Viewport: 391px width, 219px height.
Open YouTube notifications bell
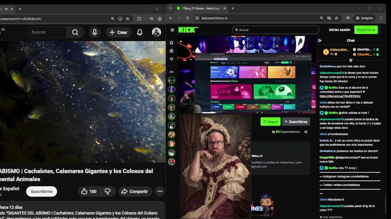(x=140, y=32)
